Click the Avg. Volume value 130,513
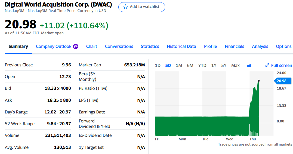This screenshot has width=293, height=154. point(62,147)
